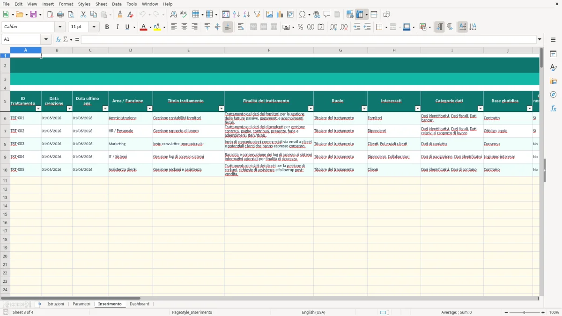Viewport: 562px width, 316px height.
Task: Click the Print icon
Action: tap(60, 15)
